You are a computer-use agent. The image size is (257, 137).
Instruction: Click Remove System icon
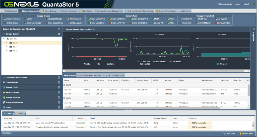[x=216, y=23]
